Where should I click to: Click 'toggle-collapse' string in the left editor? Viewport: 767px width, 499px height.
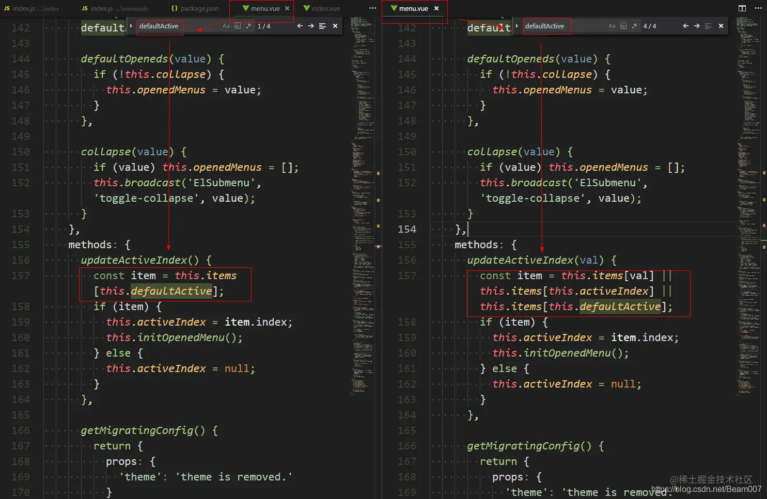pyautogui.click(x=146, y=198)
